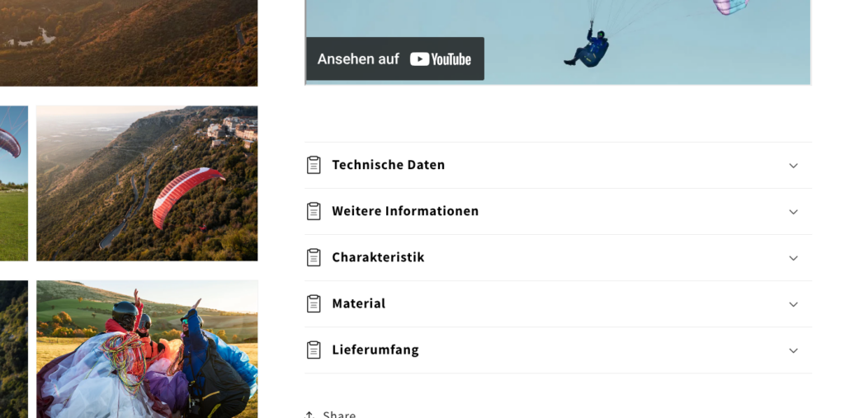Open pilots celebrating with gliders photo
The width and height of the screenshot is (845, 418).
pyautogui.click(x=147, y=349)
